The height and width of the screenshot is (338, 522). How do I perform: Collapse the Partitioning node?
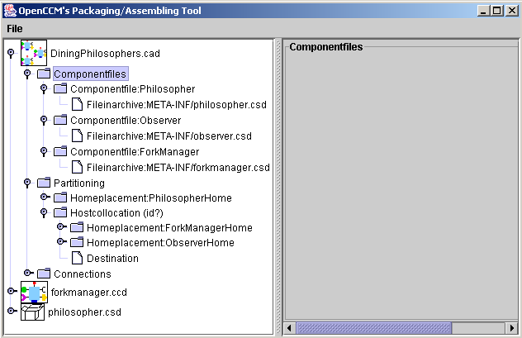(27, 183)
